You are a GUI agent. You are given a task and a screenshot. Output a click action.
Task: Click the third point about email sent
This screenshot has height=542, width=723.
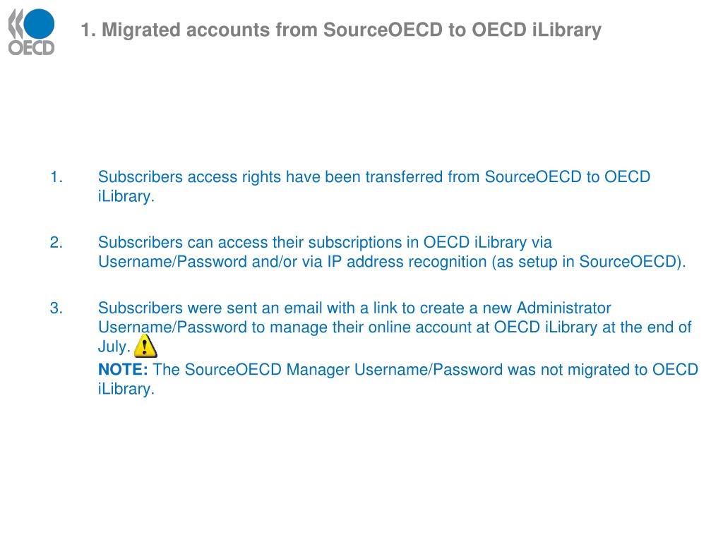point(395,327)
